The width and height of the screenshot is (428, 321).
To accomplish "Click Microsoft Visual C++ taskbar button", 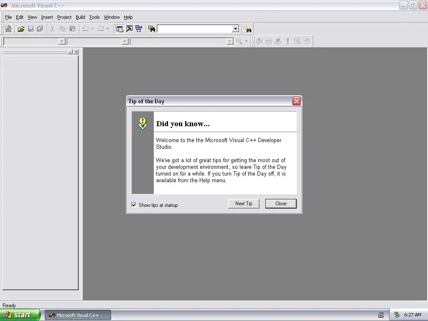I will click(78, 315).
